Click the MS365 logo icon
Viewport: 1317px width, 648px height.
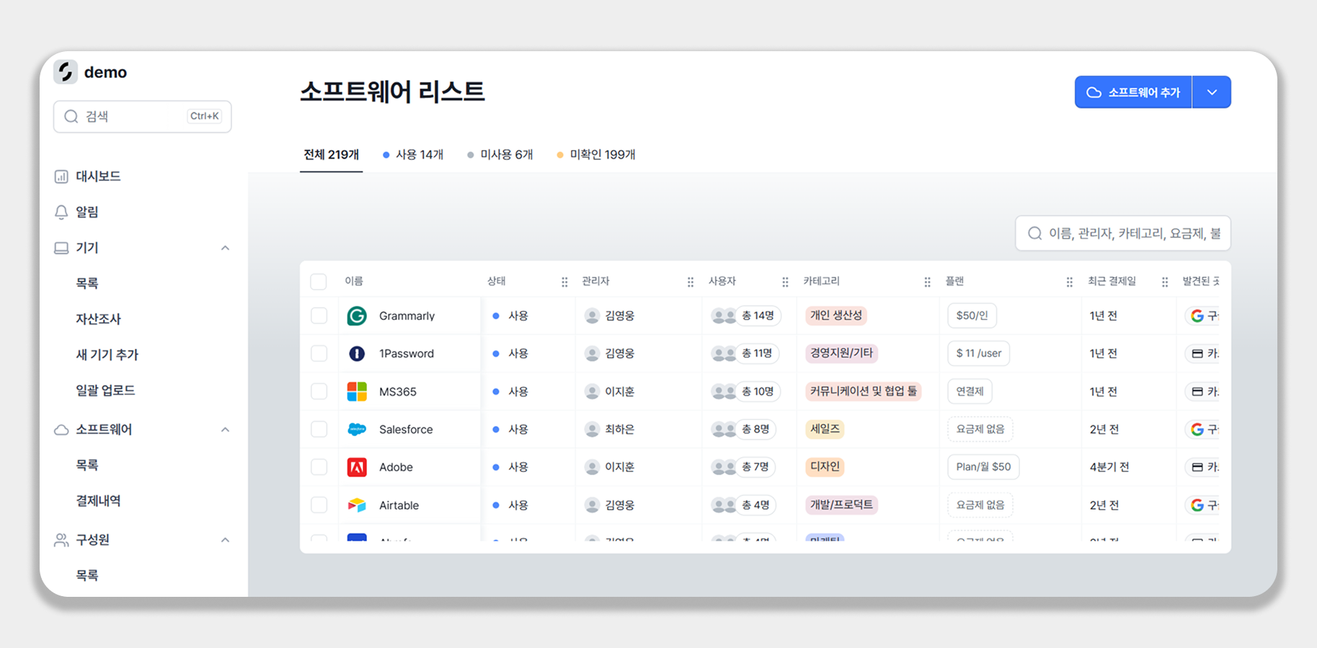coord(357,391)
